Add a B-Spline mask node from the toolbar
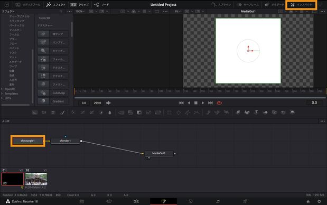The height and width of the screenshot is (205, 327). click(x=197, y=113)
